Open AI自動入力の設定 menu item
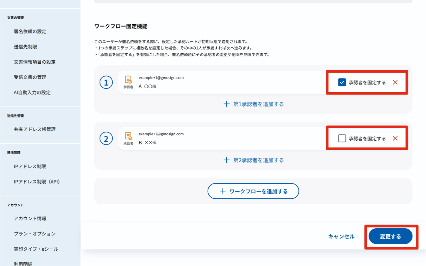This screenshot has width=426, height=266. click(32, 93)
